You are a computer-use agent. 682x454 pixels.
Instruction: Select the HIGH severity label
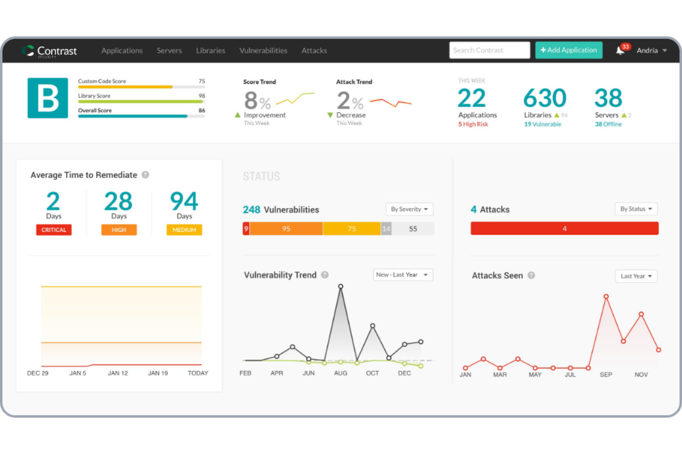pyautogui.click(x=119, y=230)
